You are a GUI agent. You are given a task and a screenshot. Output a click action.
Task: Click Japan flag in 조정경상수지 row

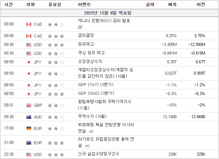(x=29, y=62)
